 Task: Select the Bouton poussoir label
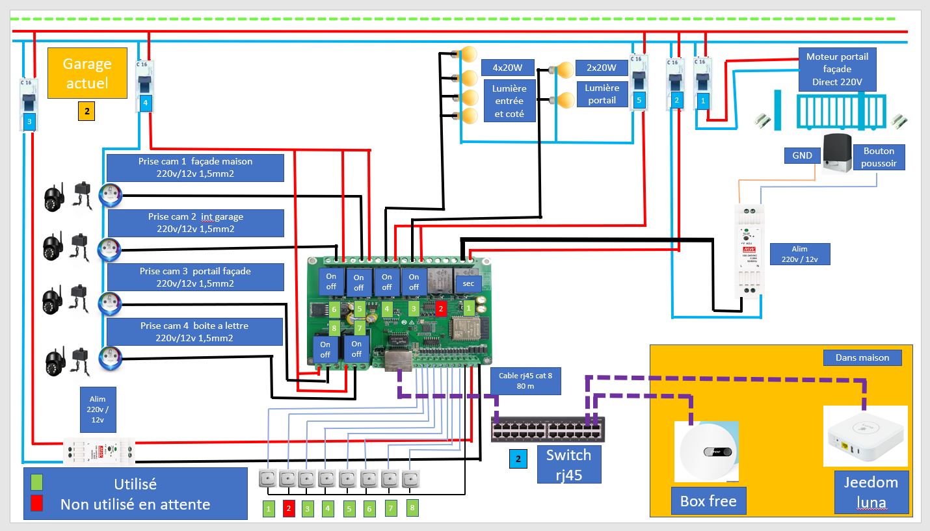pyautogui.click(x=879, y=157)
